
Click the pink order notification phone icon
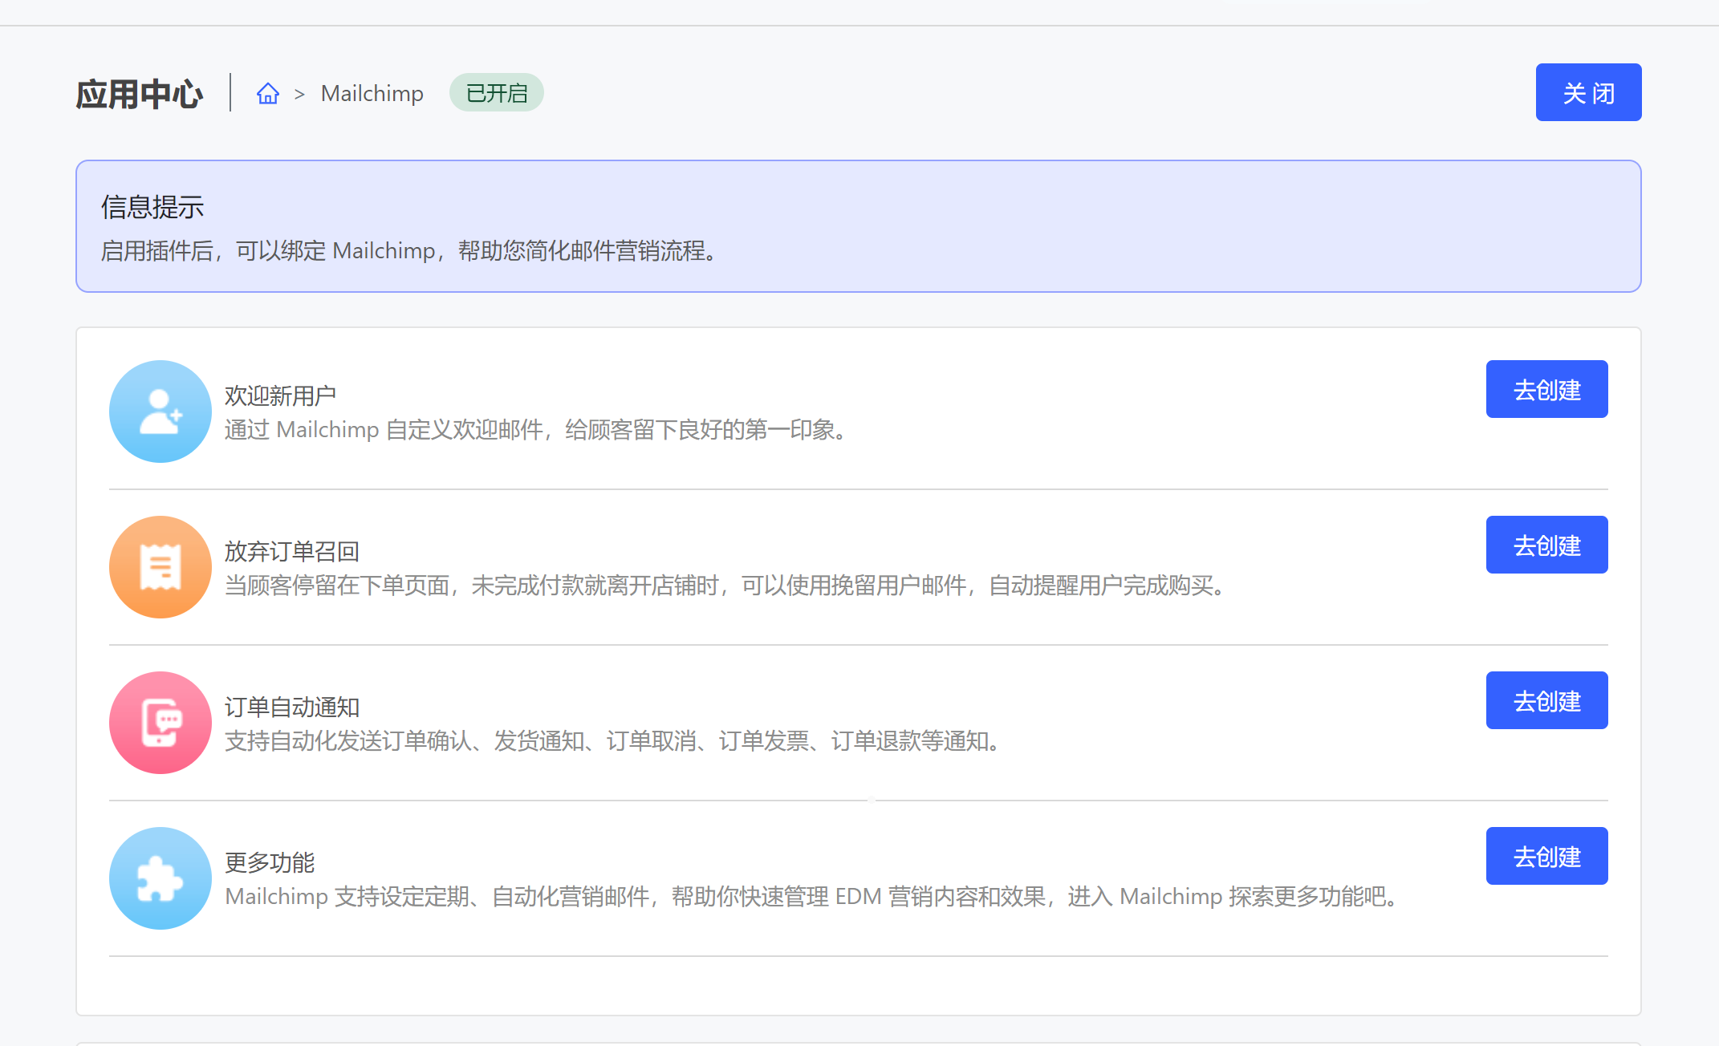(x=161, y=723)
